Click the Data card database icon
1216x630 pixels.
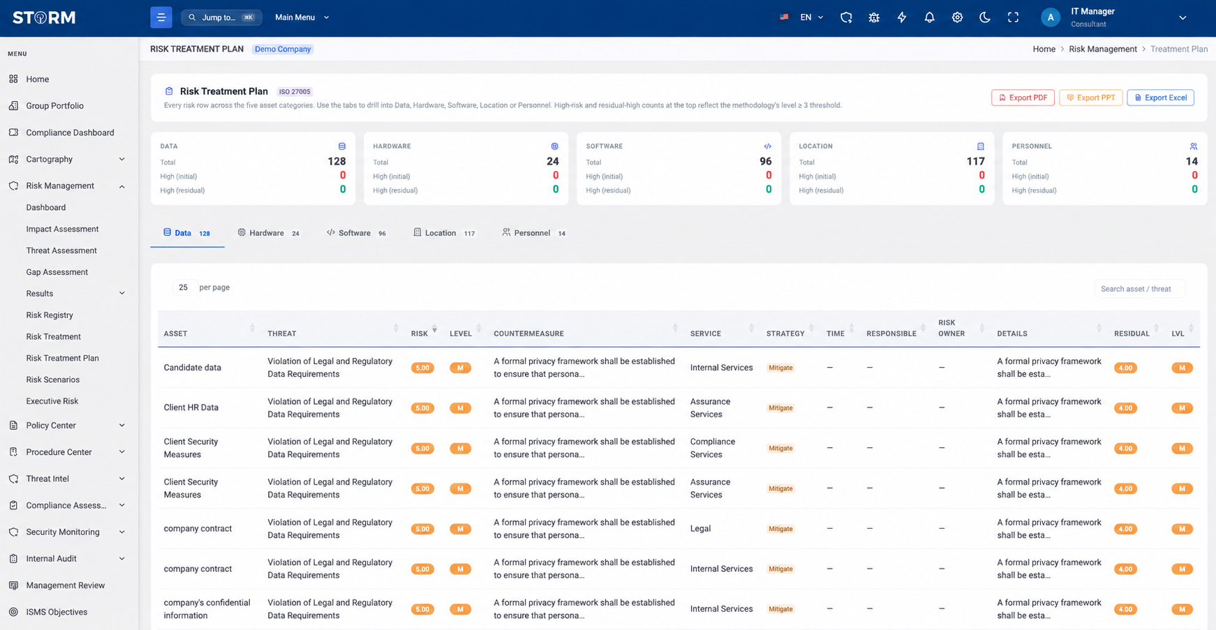342,147
